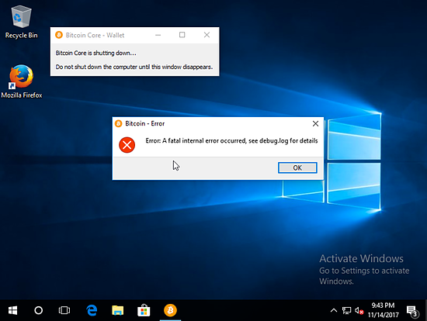Launch Microsoft Edge from the taskbar
This screenshot has height=321, width=427.
(92, 310)
